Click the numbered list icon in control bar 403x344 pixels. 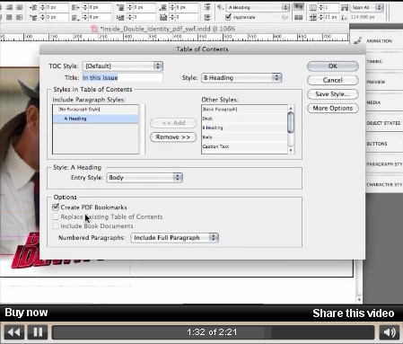click(207, 17)
